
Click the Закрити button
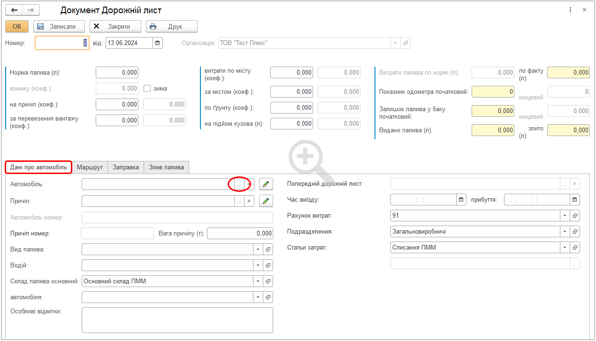tap(115, 27)
